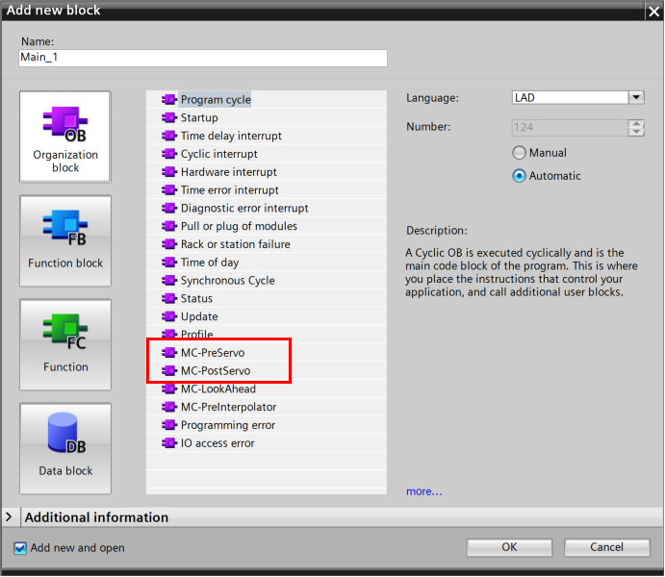Select Time delay interrupt in list
665x577 pixels.
click(x=267, y=136)
